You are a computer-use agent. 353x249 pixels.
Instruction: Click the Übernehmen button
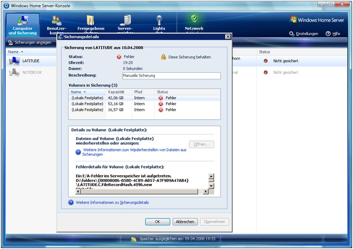214,222
